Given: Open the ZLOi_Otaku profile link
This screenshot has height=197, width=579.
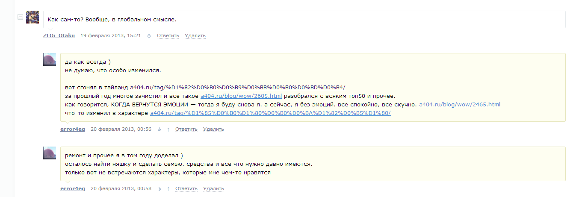Looking at the screenshot, I should pyautogui.click(x=59, y=35).
